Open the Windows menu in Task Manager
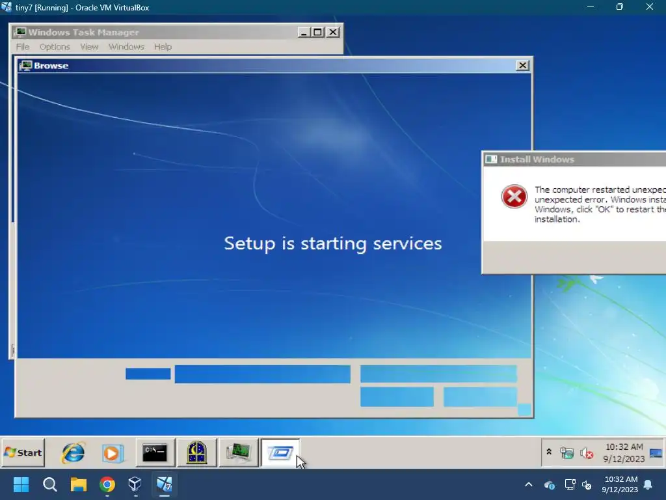 coord(126,47)
